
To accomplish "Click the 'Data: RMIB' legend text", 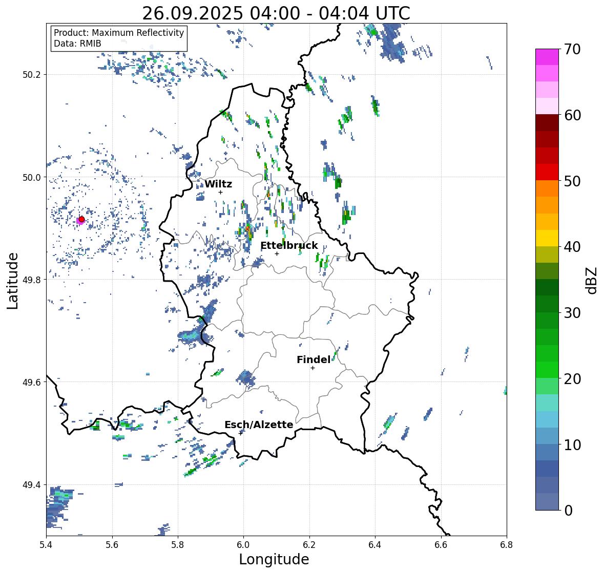I will (77, 44).
